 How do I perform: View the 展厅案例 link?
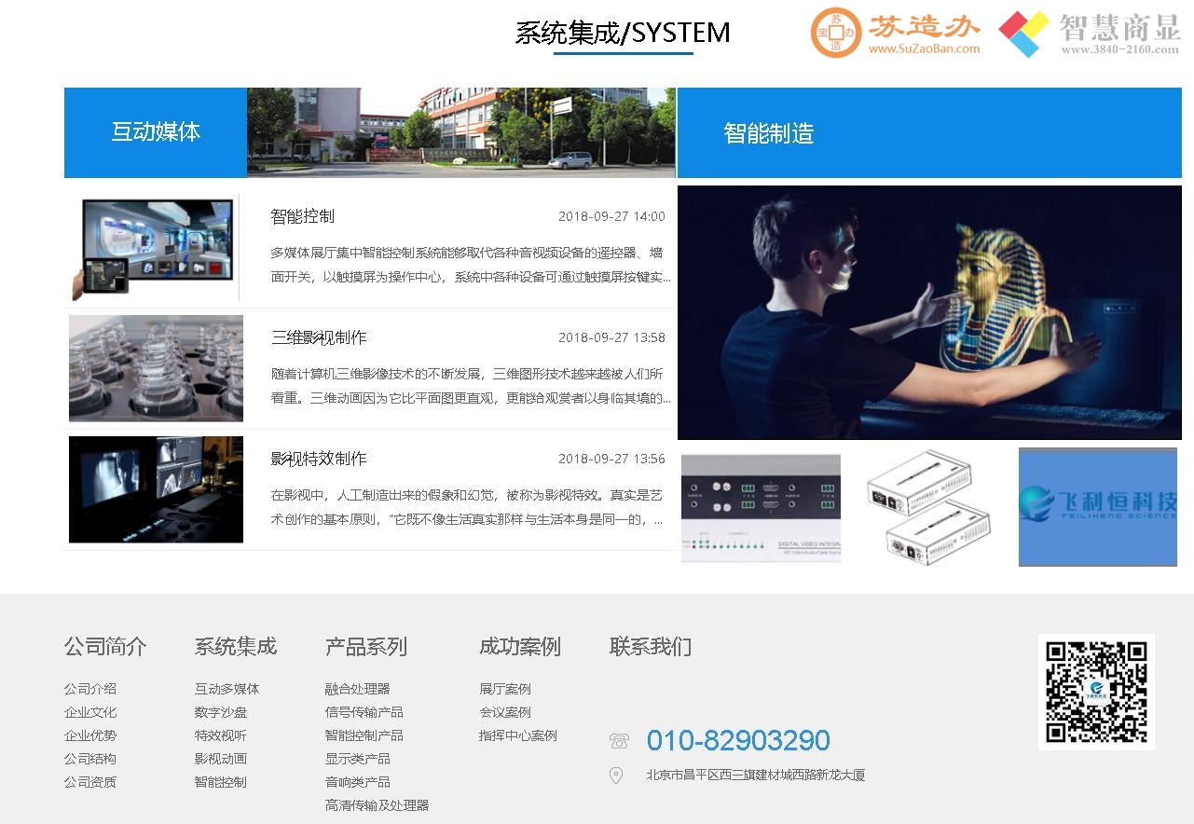[505, 689]
